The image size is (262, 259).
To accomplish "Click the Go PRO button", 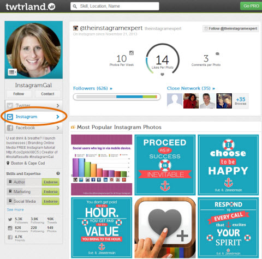I will (251, 6).
